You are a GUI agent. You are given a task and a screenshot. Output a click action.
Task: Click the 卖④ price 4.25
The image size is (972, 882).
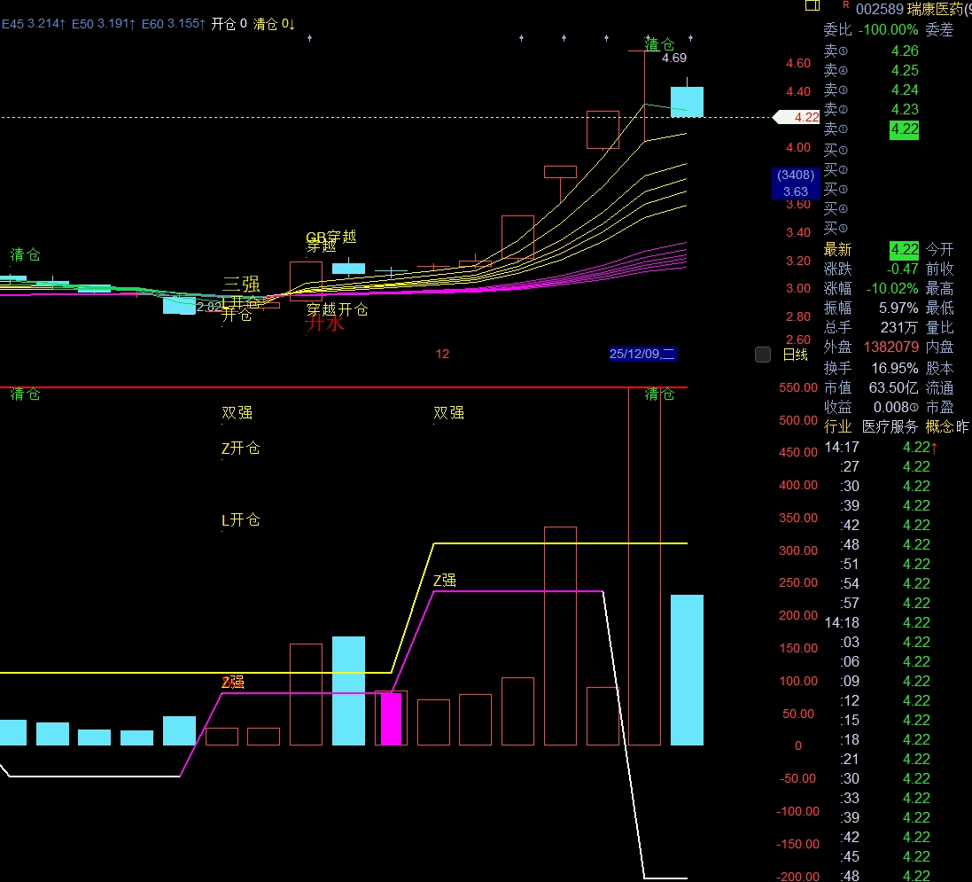tap(905, 70)
